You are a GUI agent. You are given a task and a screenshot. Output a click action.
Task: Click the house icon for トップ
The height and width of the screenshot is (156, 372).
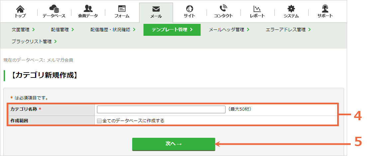[x=20, y=9]
